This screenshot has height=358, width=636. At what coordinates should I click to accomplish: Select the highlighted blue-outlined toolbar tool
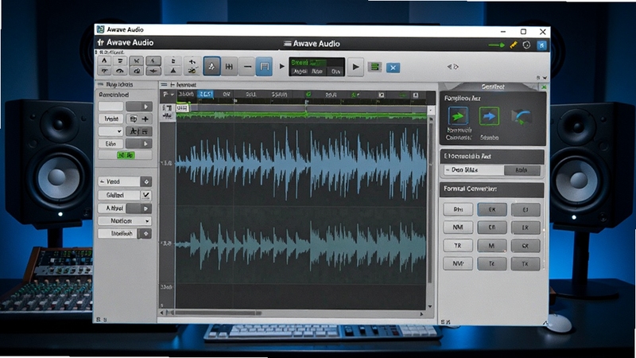click(211, 67)
